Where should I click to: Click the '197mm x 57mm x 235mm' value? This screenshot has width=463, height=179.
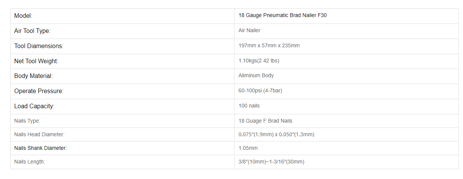(269, 45)
